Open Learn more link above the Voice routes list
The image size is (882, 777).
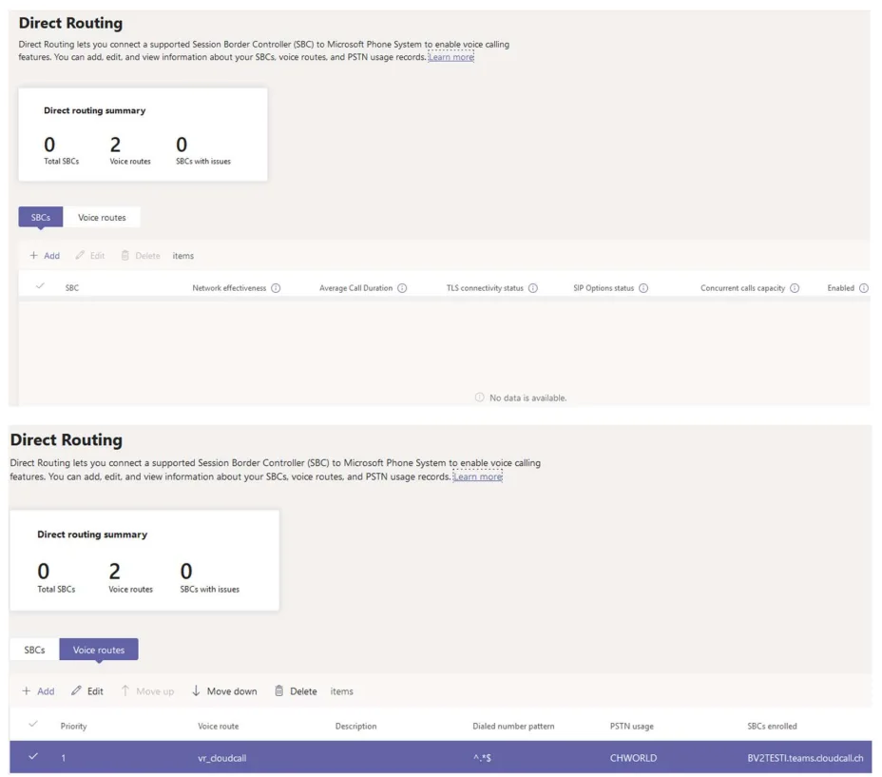[x=477, y=476]
